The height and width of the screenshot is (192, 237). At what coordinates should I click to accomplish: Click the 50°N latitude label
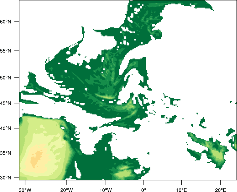(x=6, y=78)
